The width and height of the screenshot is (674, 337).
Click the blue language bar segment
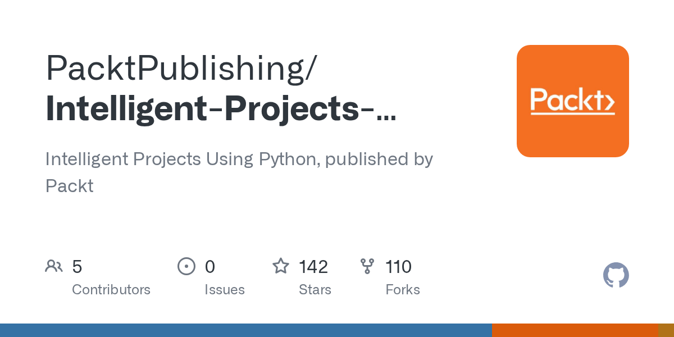(246, 330)
